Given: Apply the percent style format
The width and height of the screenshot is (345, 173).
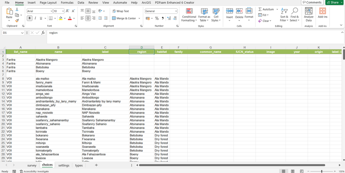Looking at the screenshot, I should coord(157,18).
